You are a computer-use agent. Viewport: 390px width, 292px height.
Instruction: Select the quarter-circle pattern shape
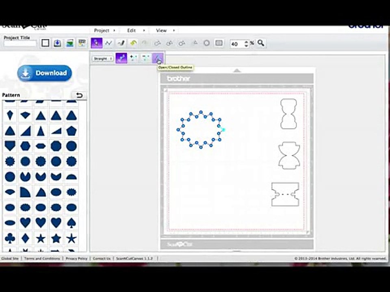click(25, 192)
